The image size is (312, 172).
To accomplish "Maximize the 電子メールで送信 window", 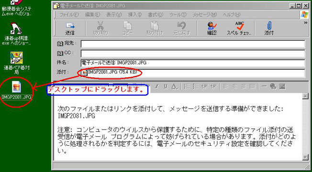I will pyautogui.click(x=299, y=6).
